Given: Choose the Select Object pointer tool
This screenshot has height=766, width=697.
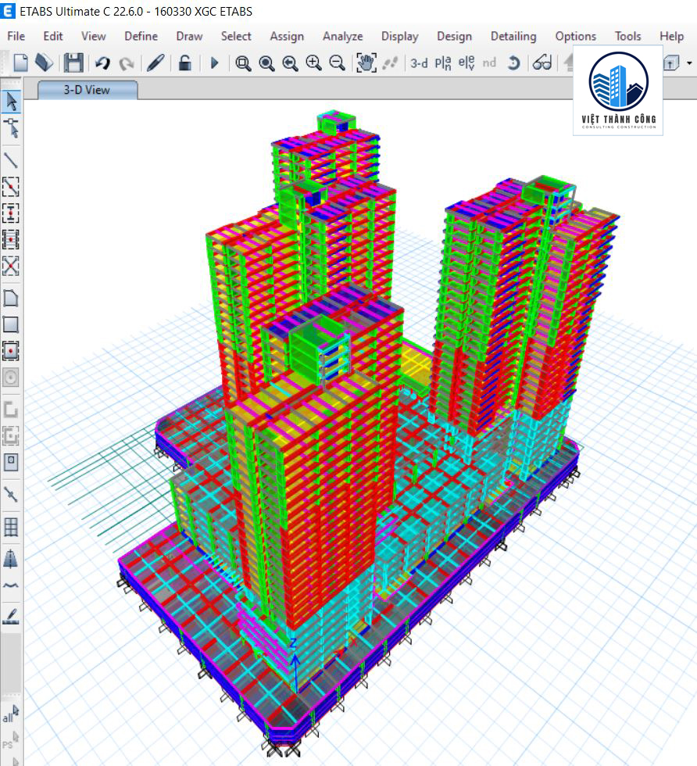Looking at the screenshot, I should pyautogui.click(x=11, y=102).
